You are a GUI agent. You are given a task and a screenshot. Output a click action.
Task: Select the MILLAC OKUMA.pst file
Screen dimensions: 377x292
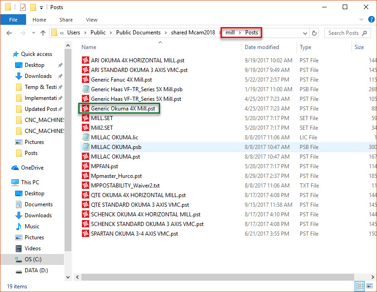click(115, 157)
